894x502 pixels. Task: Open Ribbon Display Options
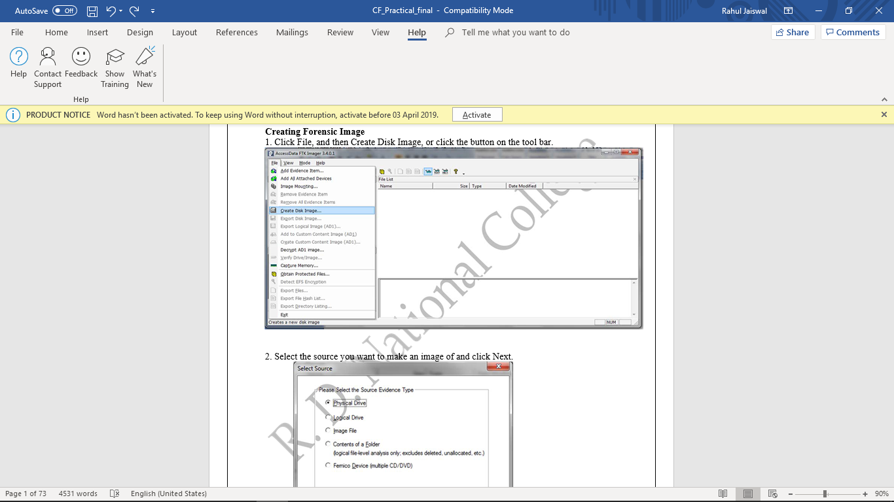[789, 10]
